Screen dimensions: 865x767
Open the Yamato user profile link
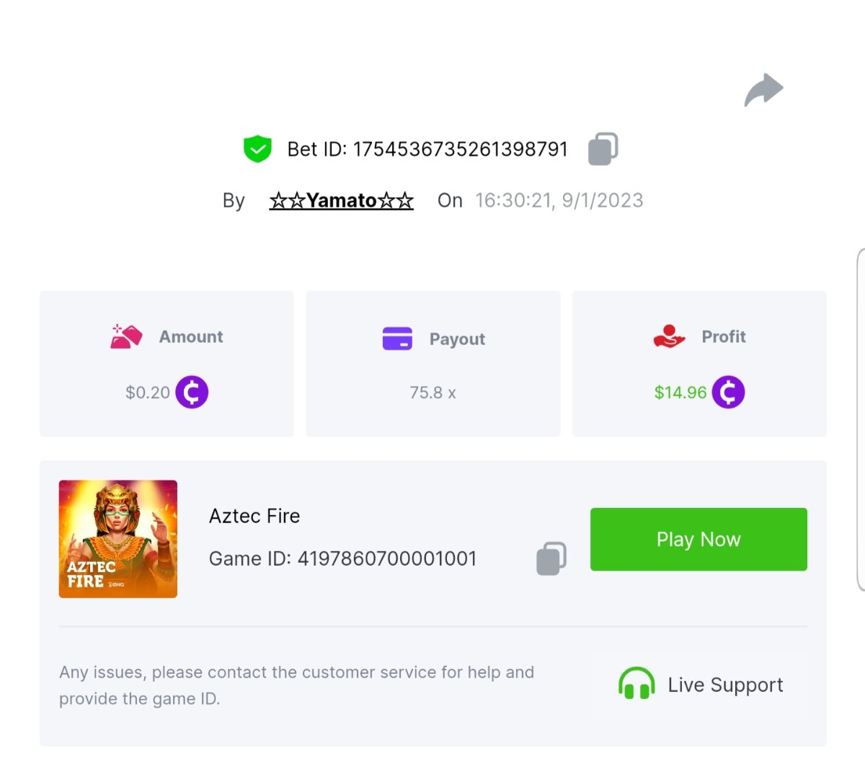click(x=341, y=201)
